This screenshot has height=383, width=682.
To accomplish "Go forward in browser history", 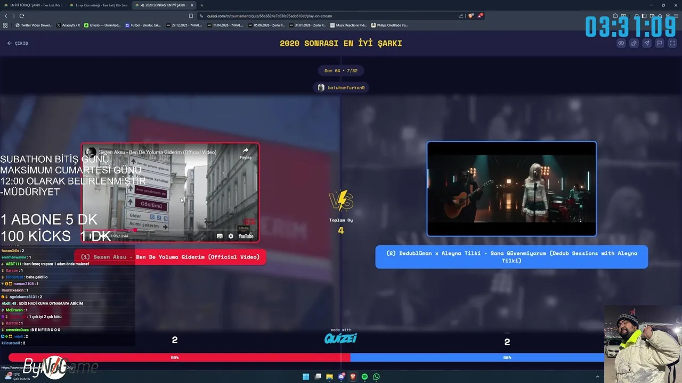I will click(x=13, y=16).
